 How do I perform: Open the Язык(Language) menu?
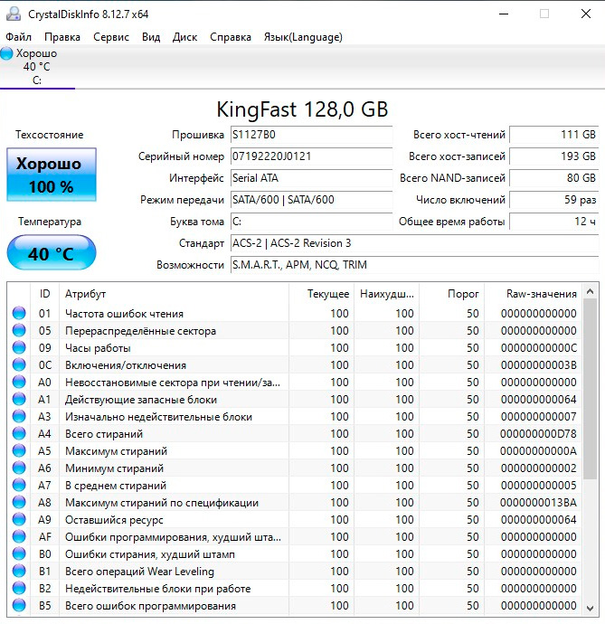pyautogui.click(x=302, y=37)
